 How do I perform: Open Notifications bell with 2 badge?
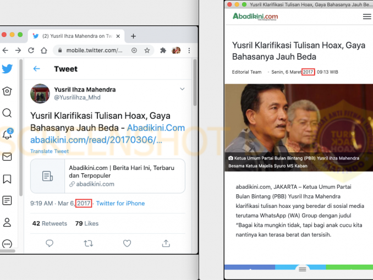[x=7, y=134]
